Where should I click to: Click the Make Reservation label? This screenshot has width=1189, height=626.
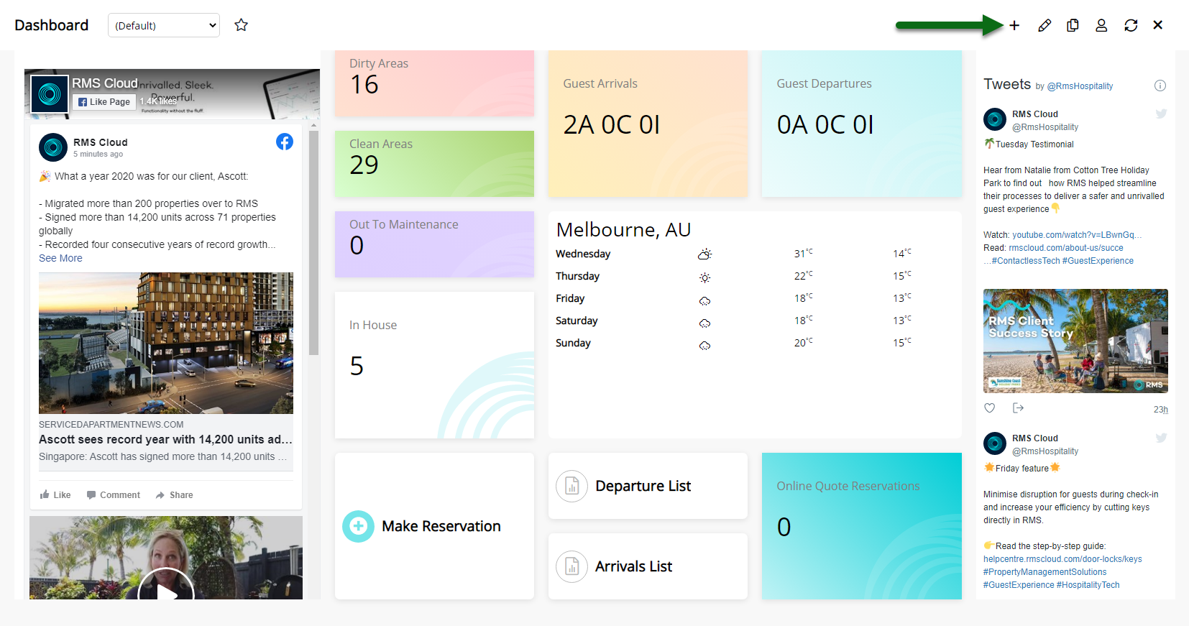(441, 526)
